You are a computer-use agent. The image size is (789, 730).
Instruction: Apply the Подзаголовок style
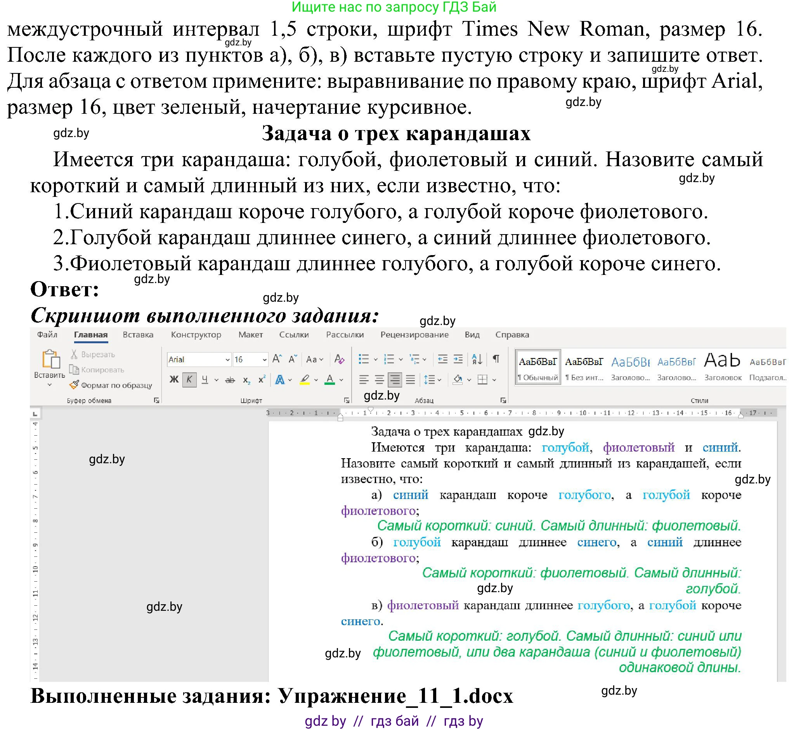coord(767,367)
